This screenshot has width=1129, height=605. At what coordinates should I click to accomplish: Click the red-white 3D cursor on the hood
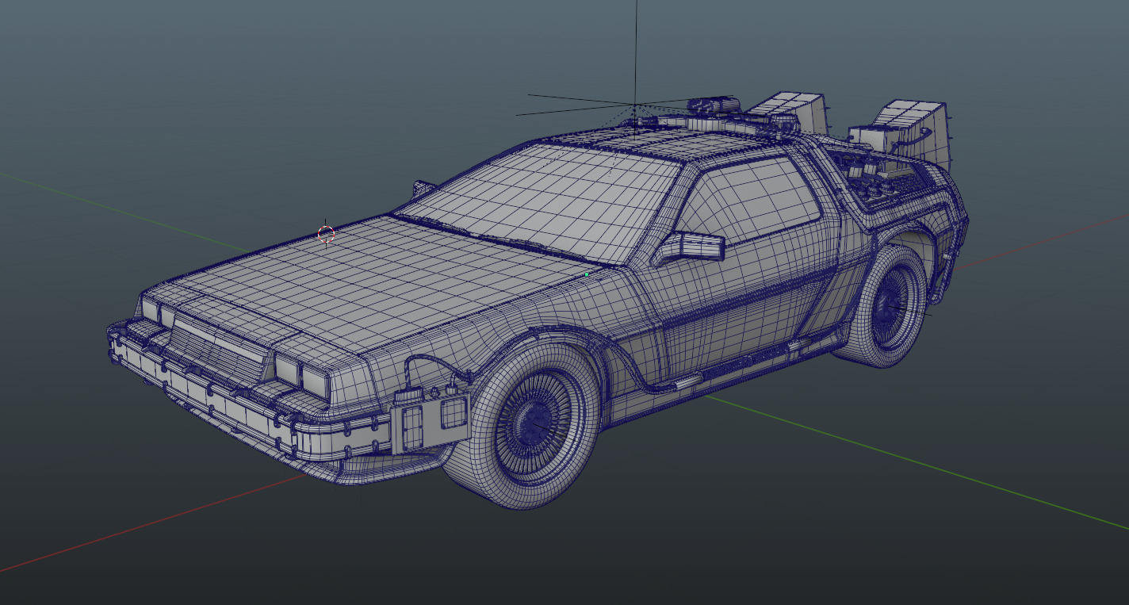pyautogui.click(x=326, y=233)
